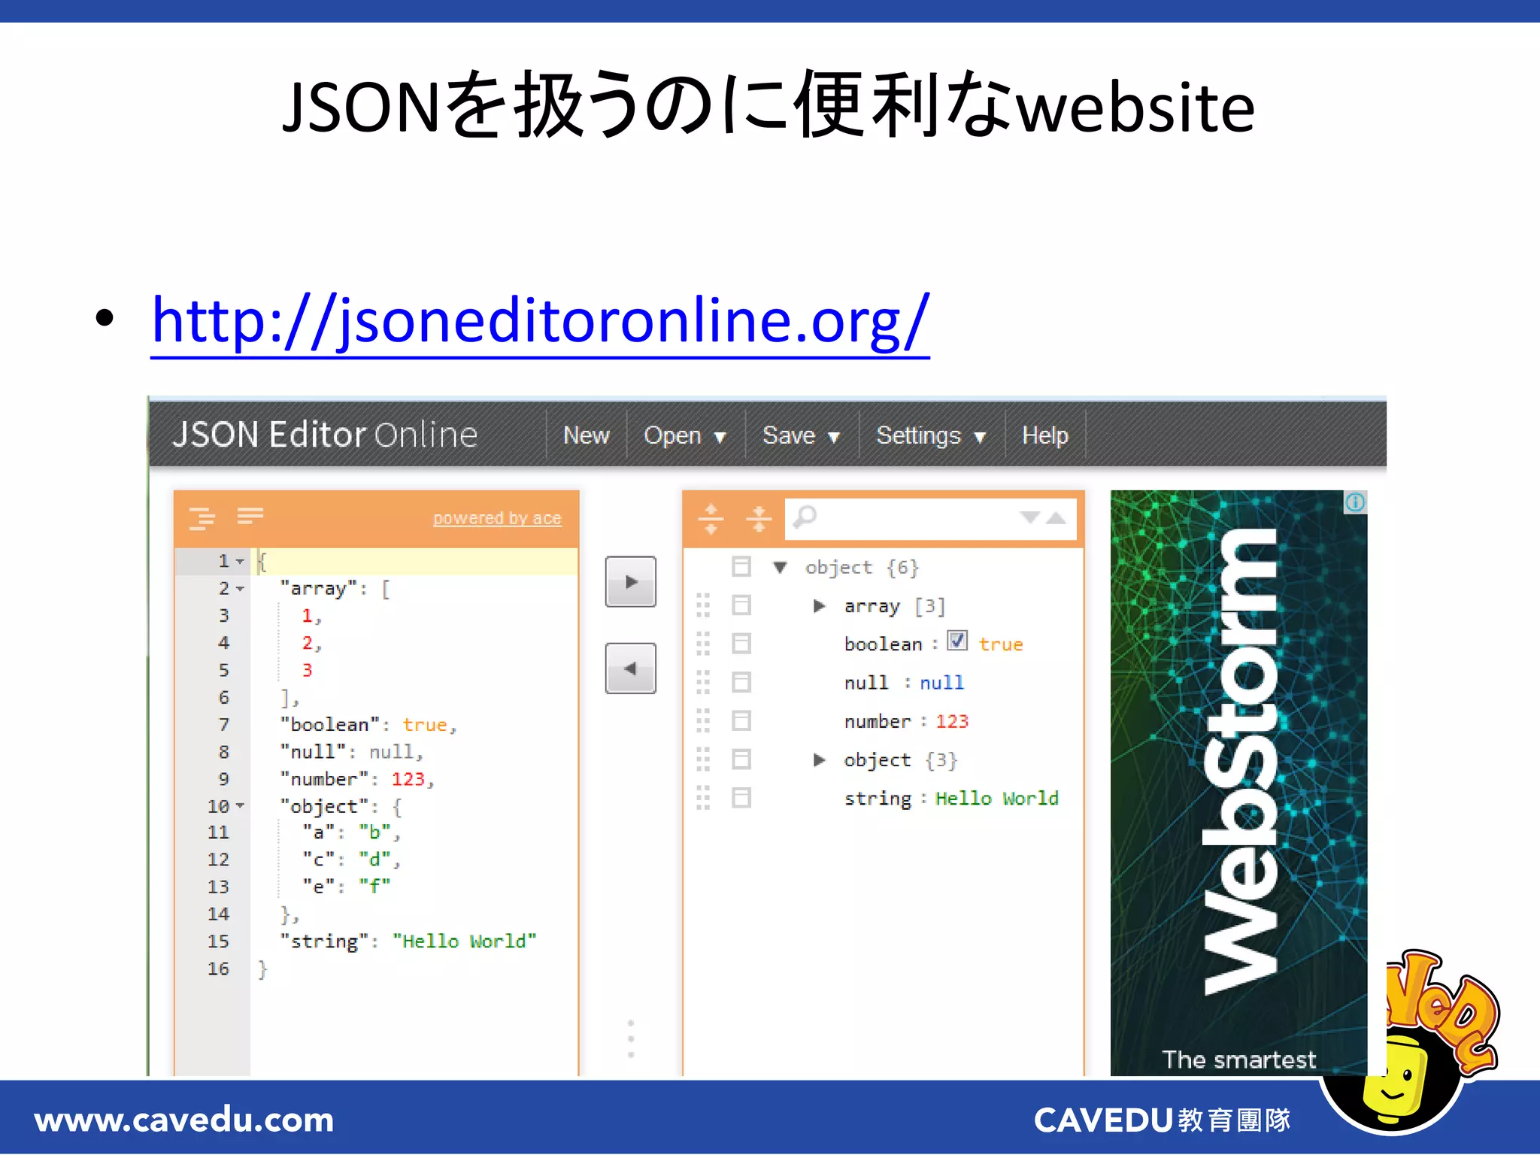Click drag handle of the object {3} row
The width and height of the screenshot is (1540, 1155).
coord(703,759)
